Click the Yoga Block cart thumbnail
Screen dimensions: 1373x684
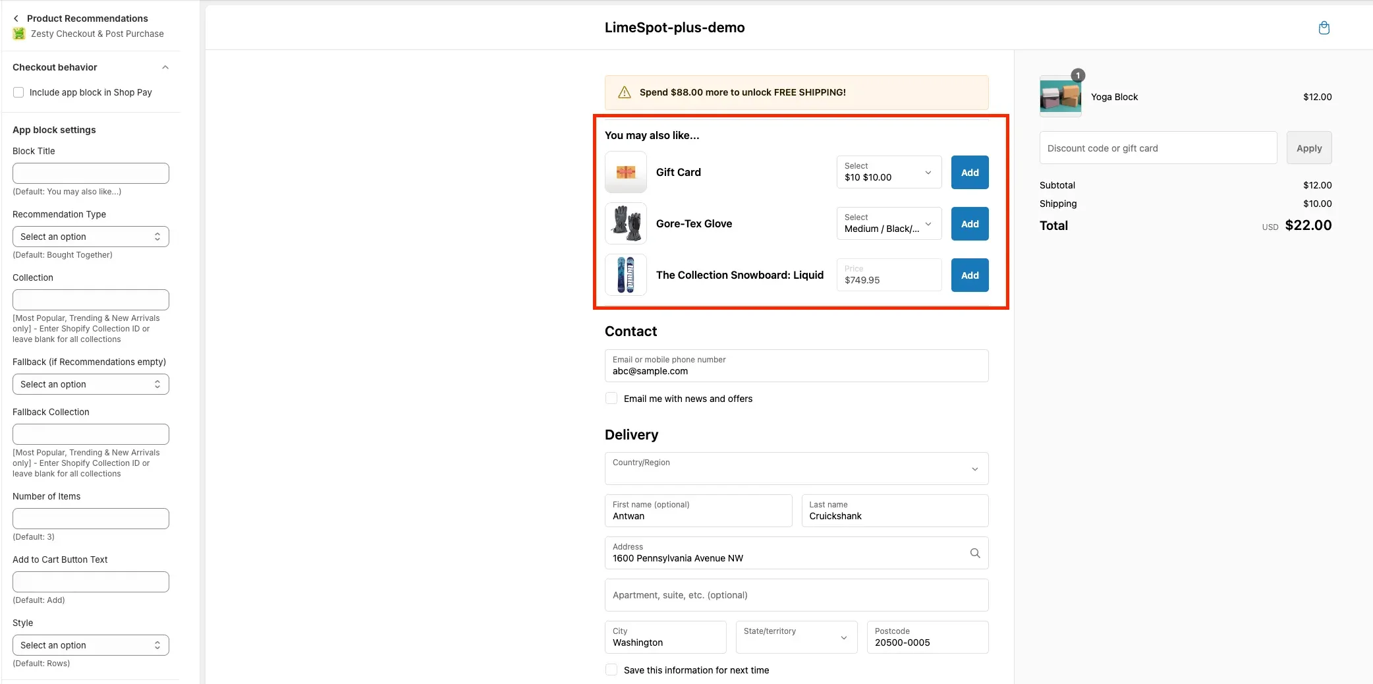(1060, 97)
